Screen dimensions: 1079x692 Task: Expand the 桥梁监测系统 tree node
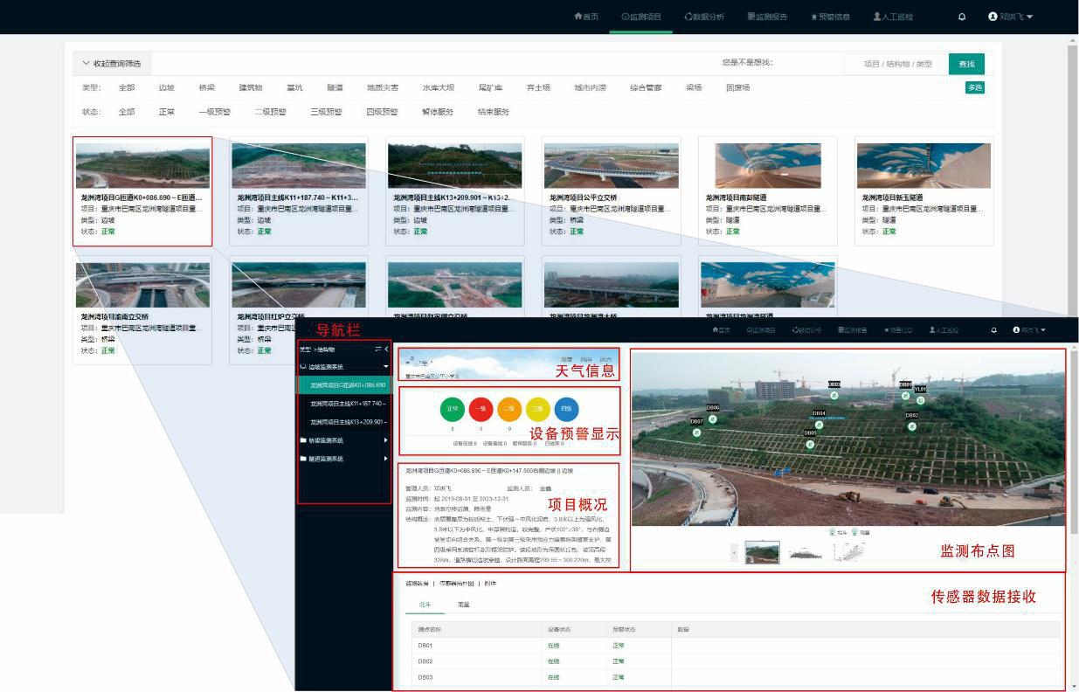coord(344,440)
